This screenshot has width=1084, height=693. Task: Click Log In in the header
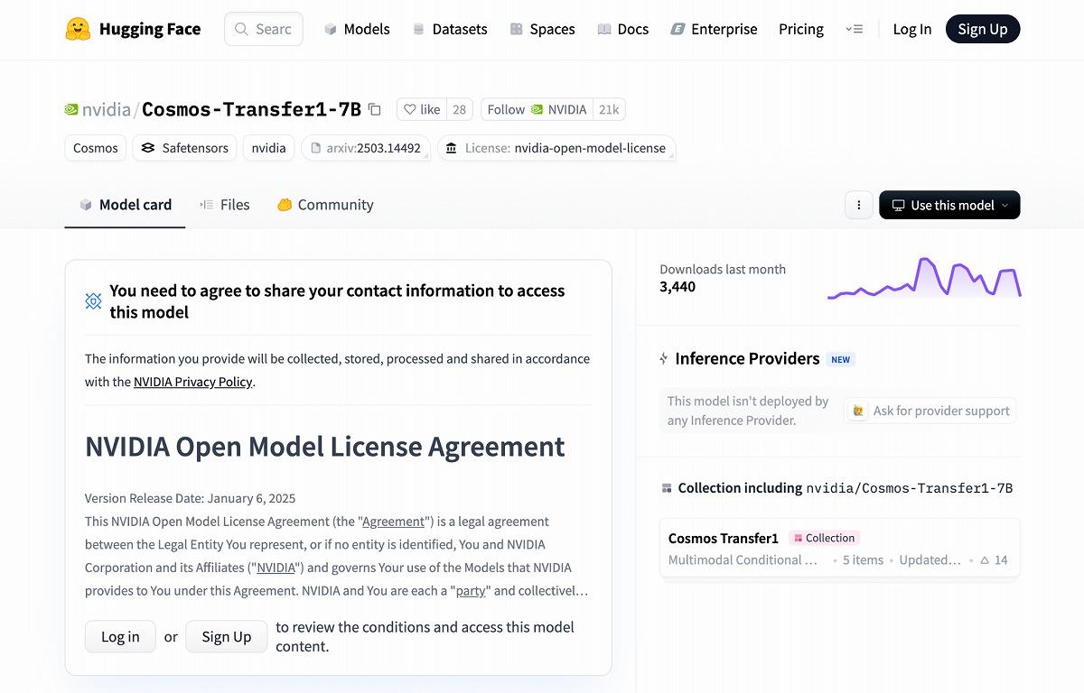[912, 29]
